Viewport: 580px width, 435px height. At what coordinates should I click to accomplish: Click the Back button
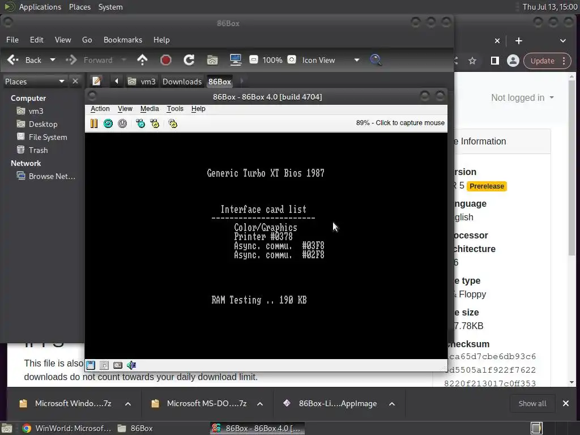pyautogui.click(x=25, y=60)
